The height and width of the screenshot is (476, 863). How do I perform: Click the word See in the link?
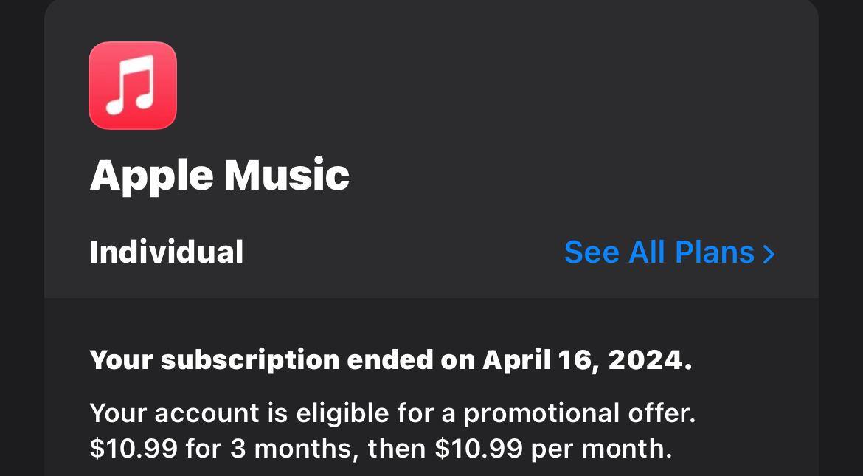[x=592, y=252]
